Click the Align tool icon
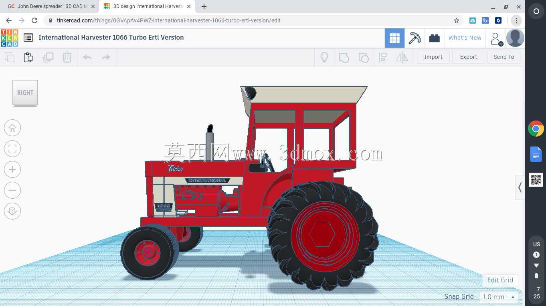Screen dimensions: 546x306 tap(383, 57)
